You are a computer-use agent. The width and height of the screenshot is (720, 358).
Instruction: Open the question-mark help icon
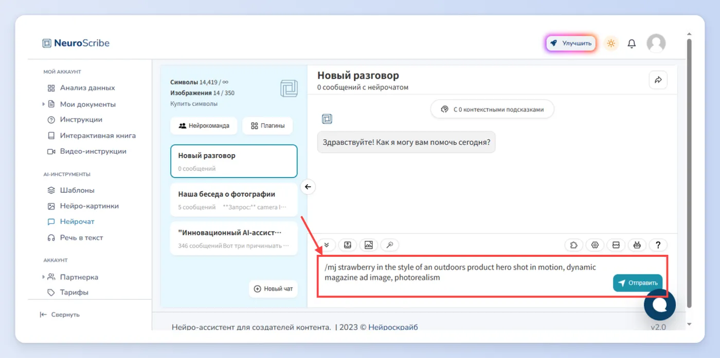point(658,245)
